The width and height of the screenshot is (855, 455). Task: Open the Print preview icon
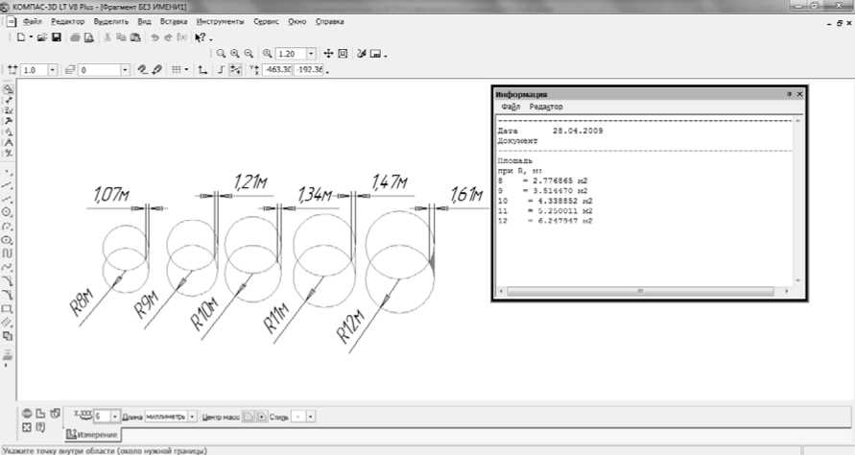(x=89, y=37)
